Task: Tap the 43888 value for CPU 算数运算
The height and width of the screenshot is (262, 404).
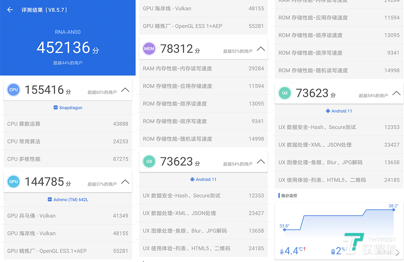Action: tap(121, 124)
